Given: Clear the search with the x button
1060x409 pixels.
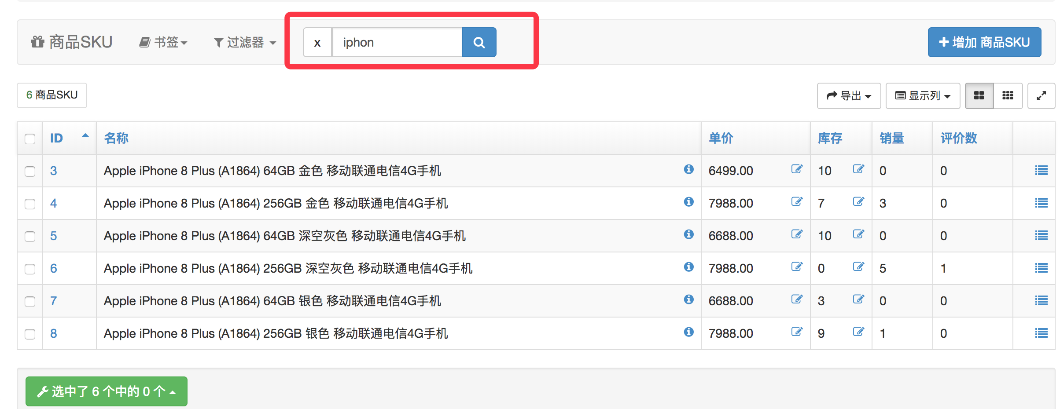Looking at the screenshot, I should [317, 42].
